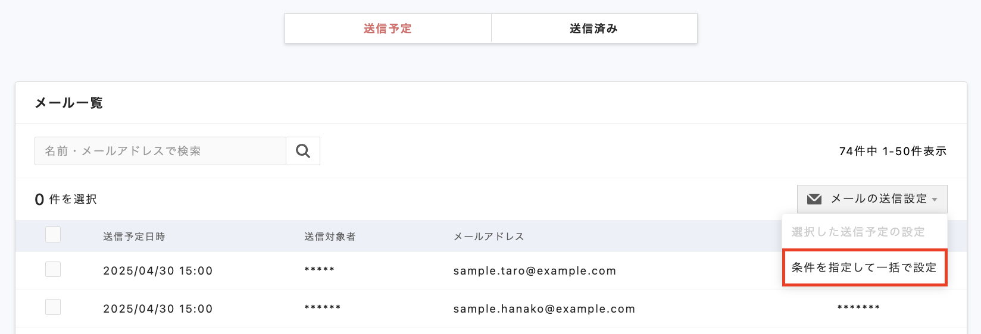Click the 74件中 1-50件表示 count text
The width and height of the screenshot is (981, 334).
pyautogui.click(x=892, y=152)
